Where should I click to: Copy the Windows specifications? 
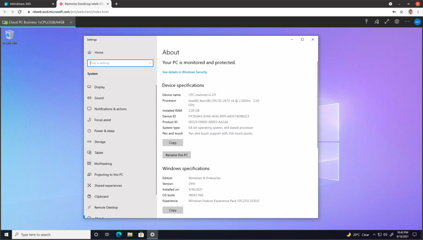pos(173,210)
